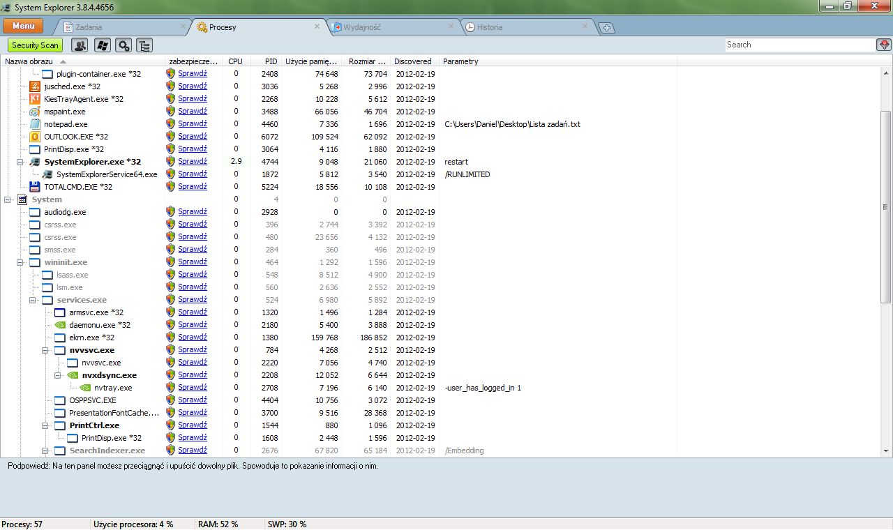
Task: Click the notepad.exe notebook icon
Action: coord(35,124)
